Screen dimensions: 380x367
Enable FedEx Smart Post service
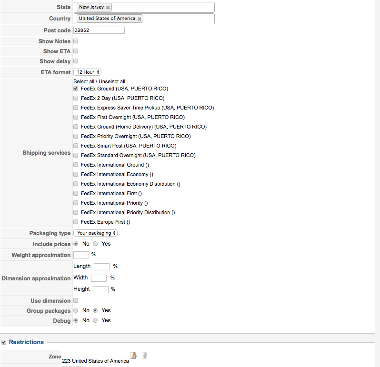(x=76, y=146)
